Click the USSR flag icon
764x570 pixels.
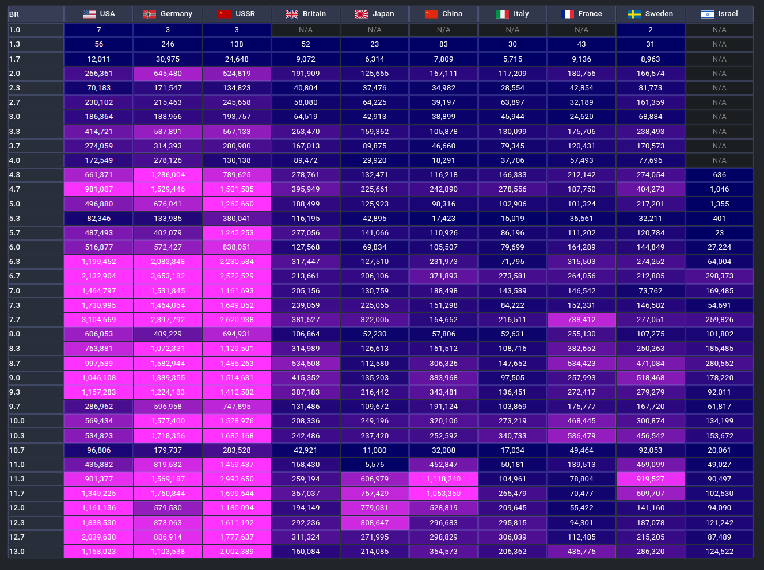point(225,14)
